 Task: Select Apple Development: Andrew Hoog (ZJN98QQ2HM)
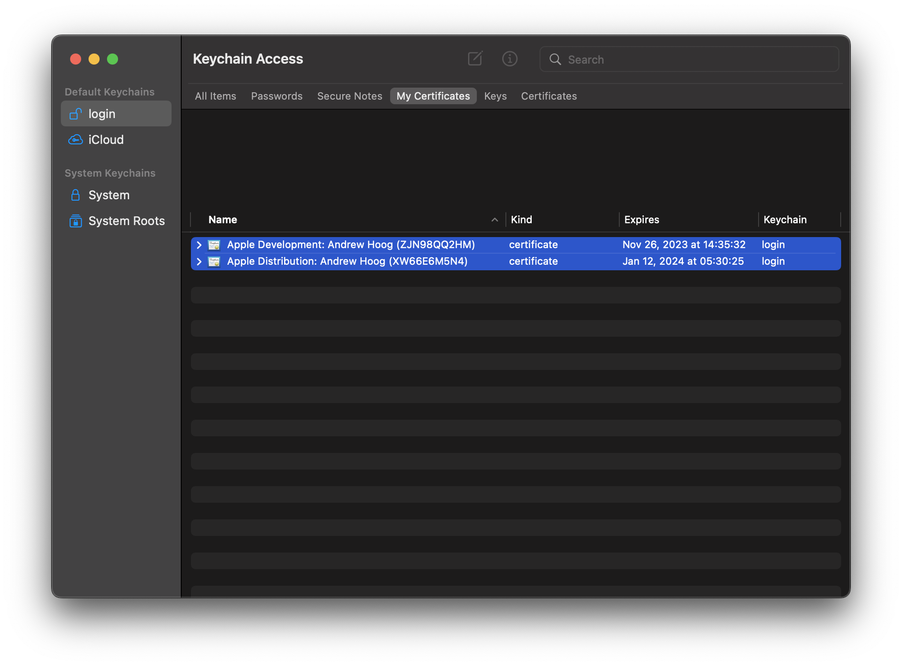point(351,244)
